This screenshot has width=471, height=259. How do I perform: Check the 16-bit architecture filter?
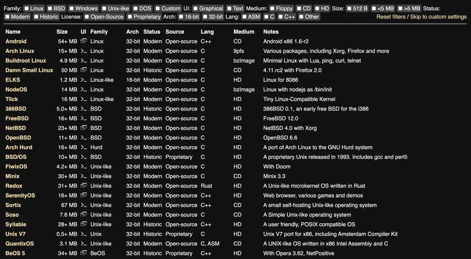point(181,17)
